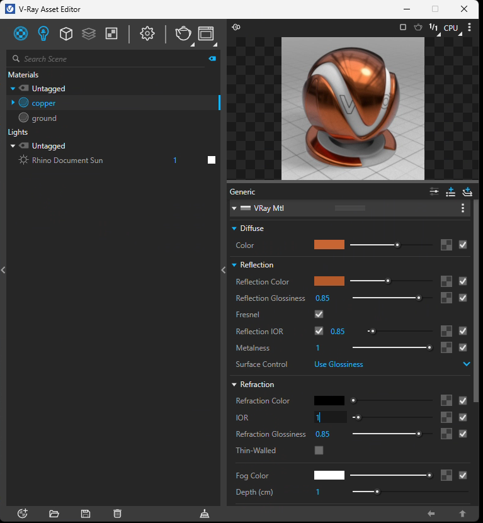Viewport: 483px width, 523px height.
Task: Open Reflection Glossiness texture slot
Action: (446, 298)
